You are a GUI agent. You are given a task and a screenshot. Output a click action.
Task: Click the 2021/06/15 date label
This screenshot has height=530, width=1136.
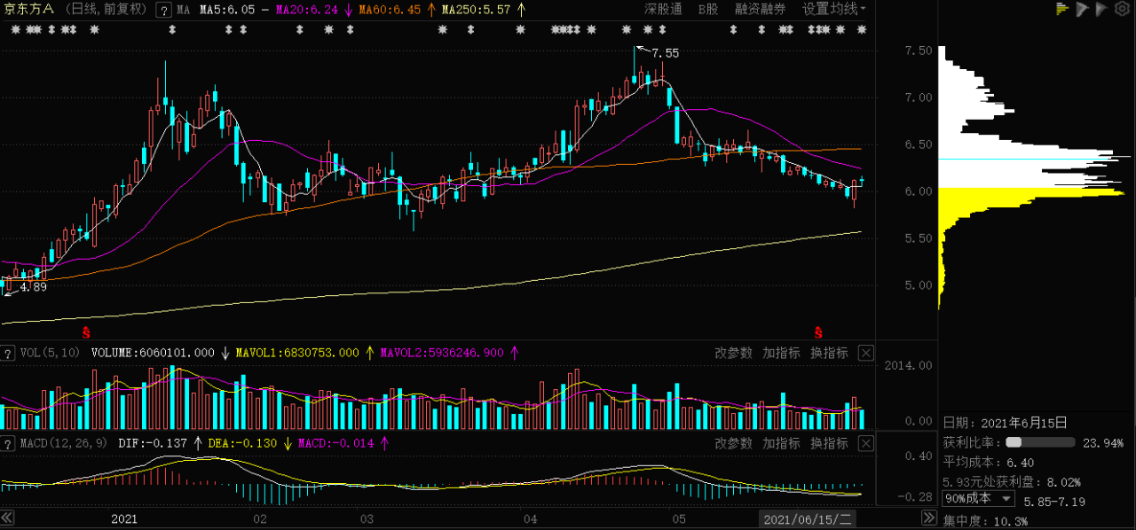[808, 519]
